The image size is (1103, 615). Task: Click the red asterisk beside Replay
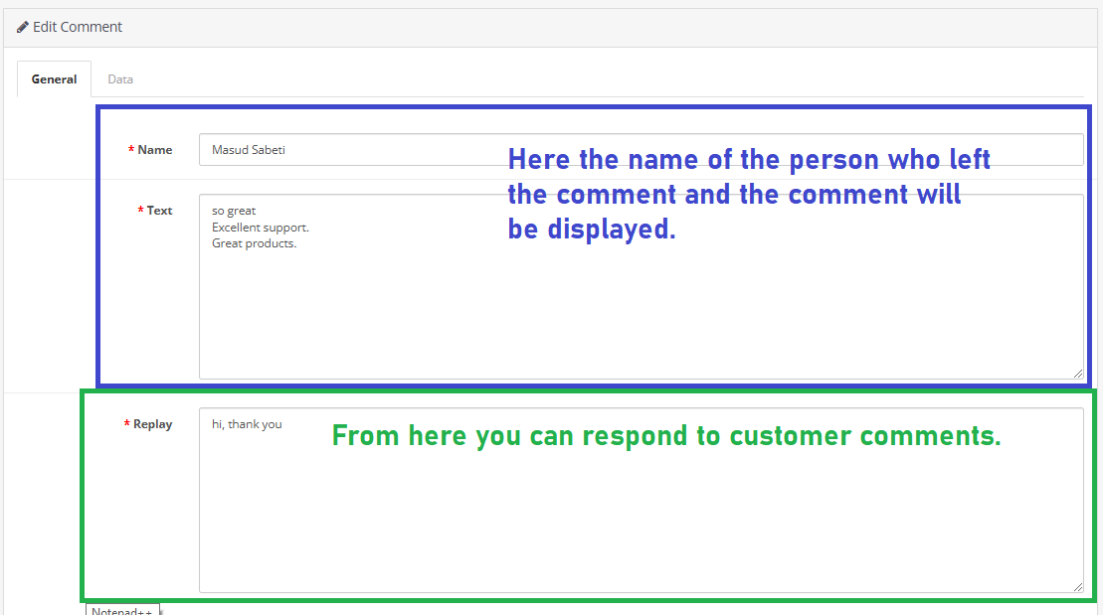[x=127, y=424]
